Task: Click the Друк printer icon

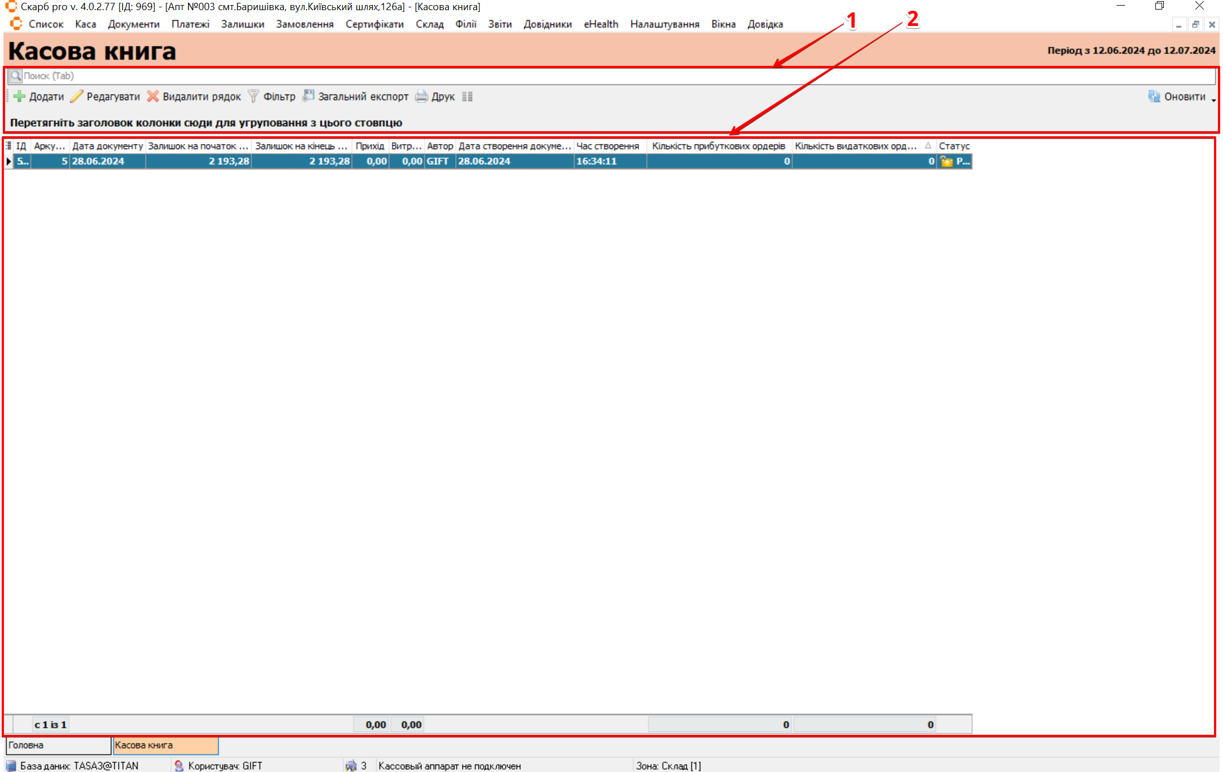Action: pyautogui.click(x=421, y=96)
